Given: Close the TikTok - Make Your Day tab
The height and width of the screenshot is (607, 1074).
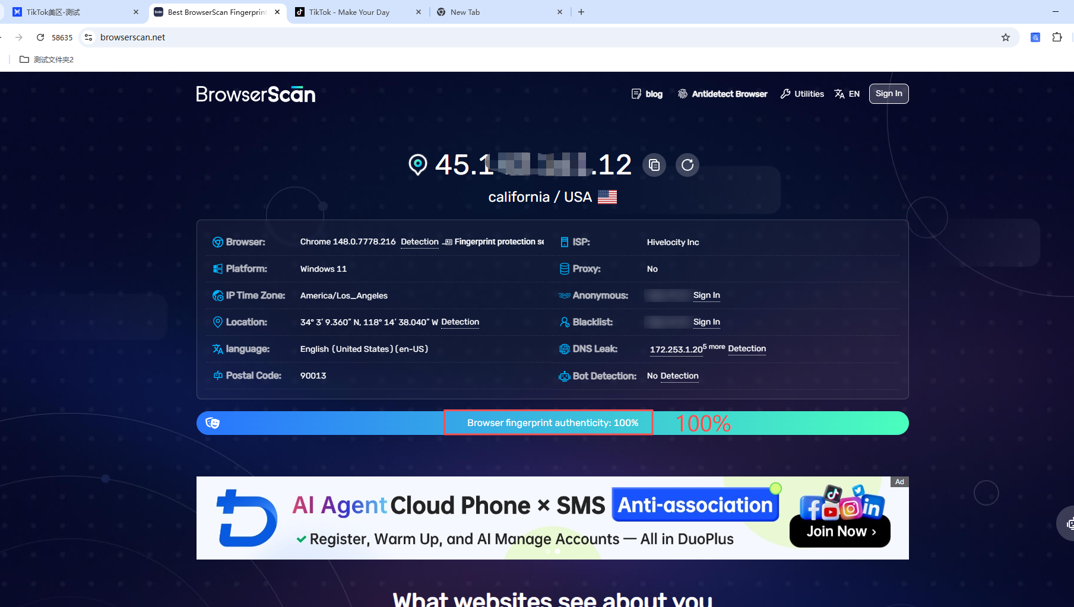Looking at the screenshot, I should coord(419,12).
